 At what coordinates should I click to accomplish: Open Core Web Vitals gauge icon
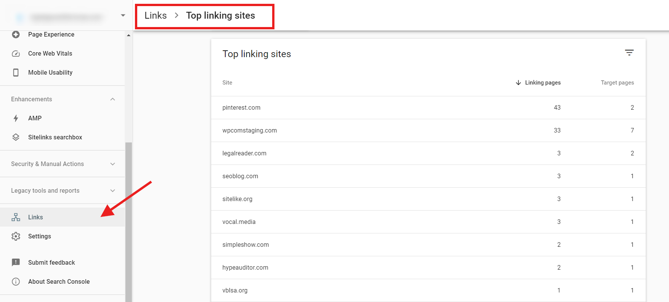tap(16, 54)
